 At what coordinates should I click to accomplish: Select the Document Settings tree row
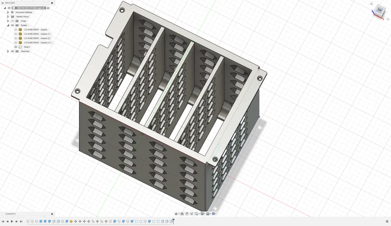pos(24,12)
